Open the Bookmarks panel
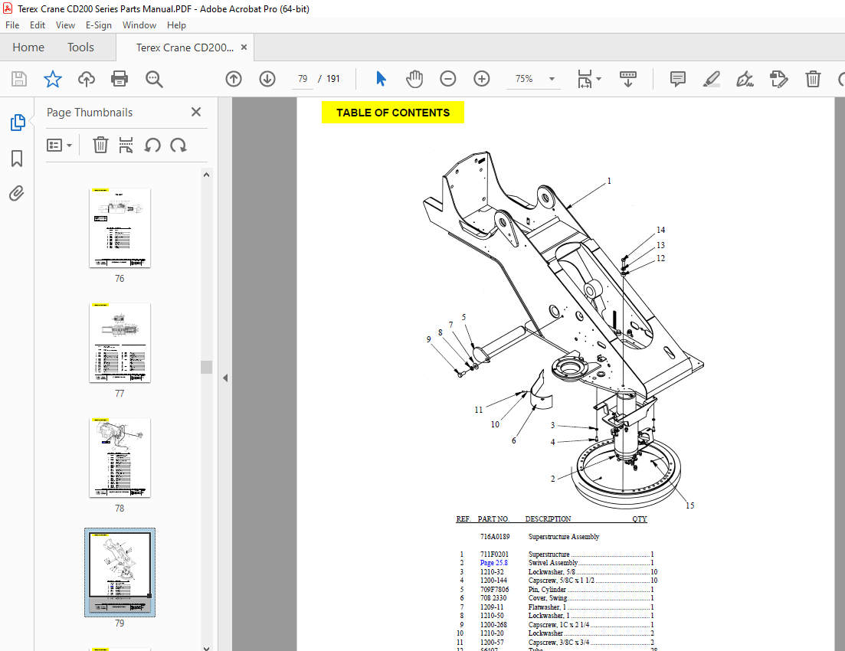845x651 pixels. click(17, 159)
